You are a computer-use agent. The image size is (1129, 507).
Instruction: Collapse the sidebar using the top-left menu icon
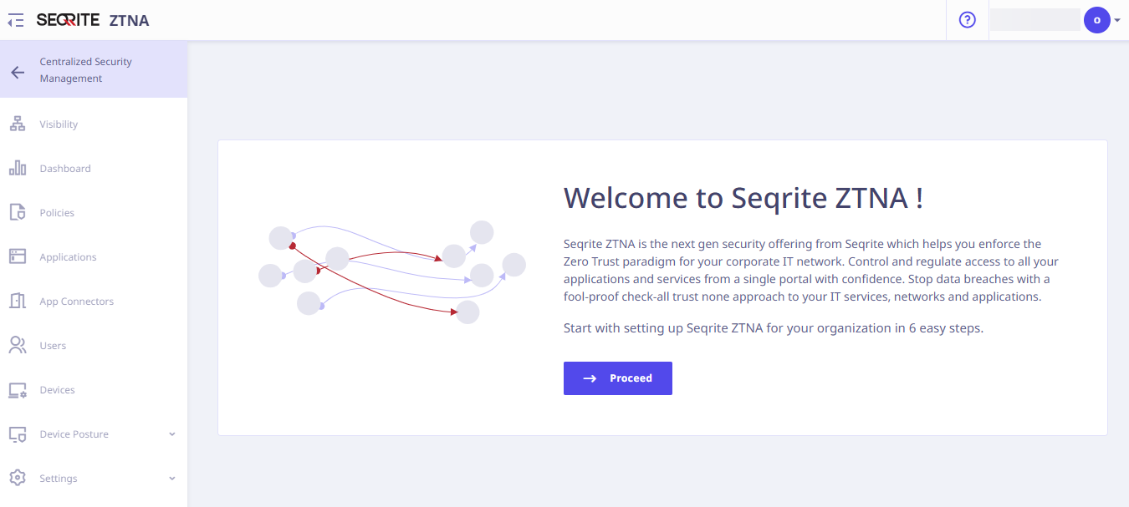[x=15, y=21]
